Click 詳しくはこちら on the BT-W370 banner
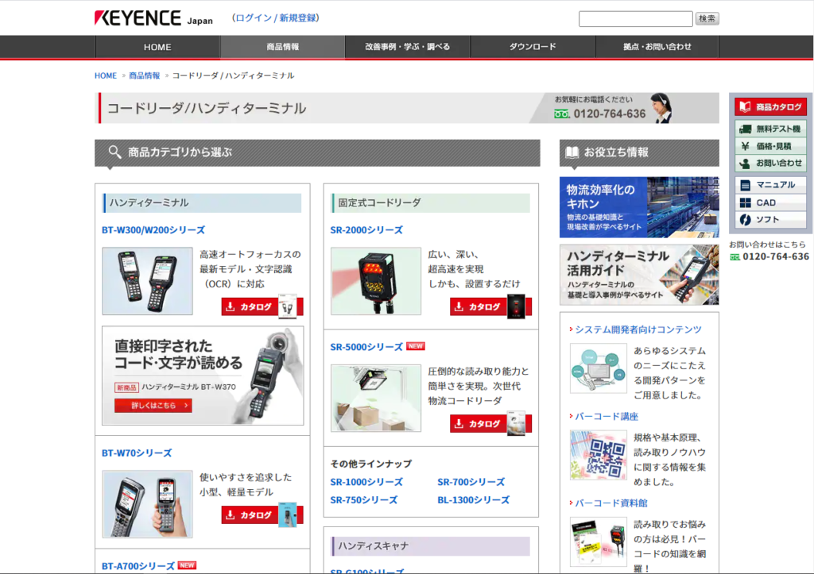Screen dimensions: 814x574 pyautogui.click(x=153, y=406)
